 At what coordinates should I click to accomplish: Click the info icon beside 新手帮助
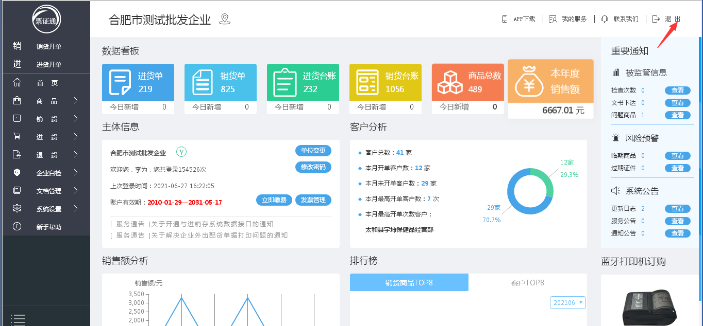[17, 227]
